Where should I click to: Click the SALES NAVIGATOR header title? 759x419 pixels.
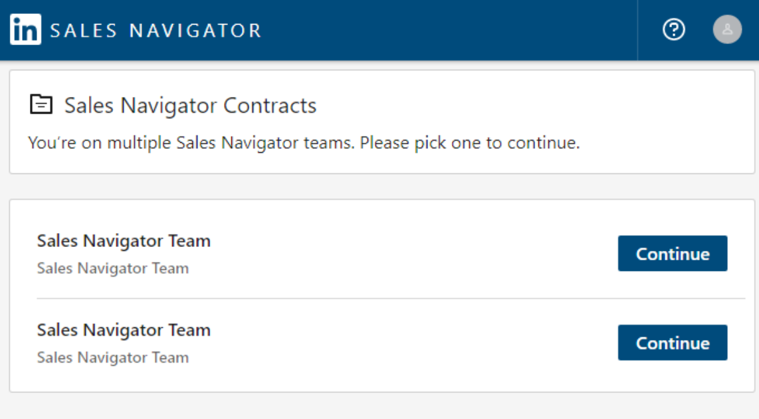(156, 31)
